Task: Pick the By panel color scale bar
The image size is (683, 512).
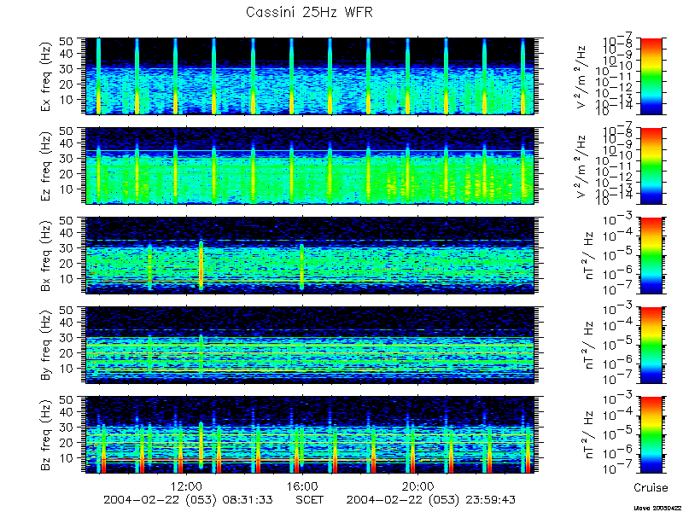Action: pos(651,346)
